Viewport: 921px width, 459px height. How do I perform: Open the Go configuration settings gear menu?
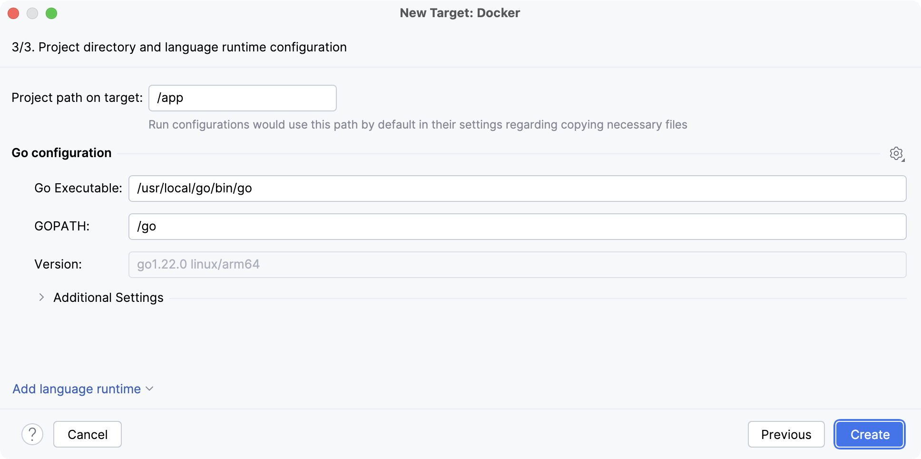pos(896,153)
